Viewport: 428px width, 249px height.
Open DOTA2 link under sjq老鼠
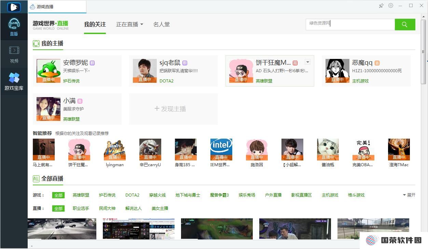click(x=167, y=81)
